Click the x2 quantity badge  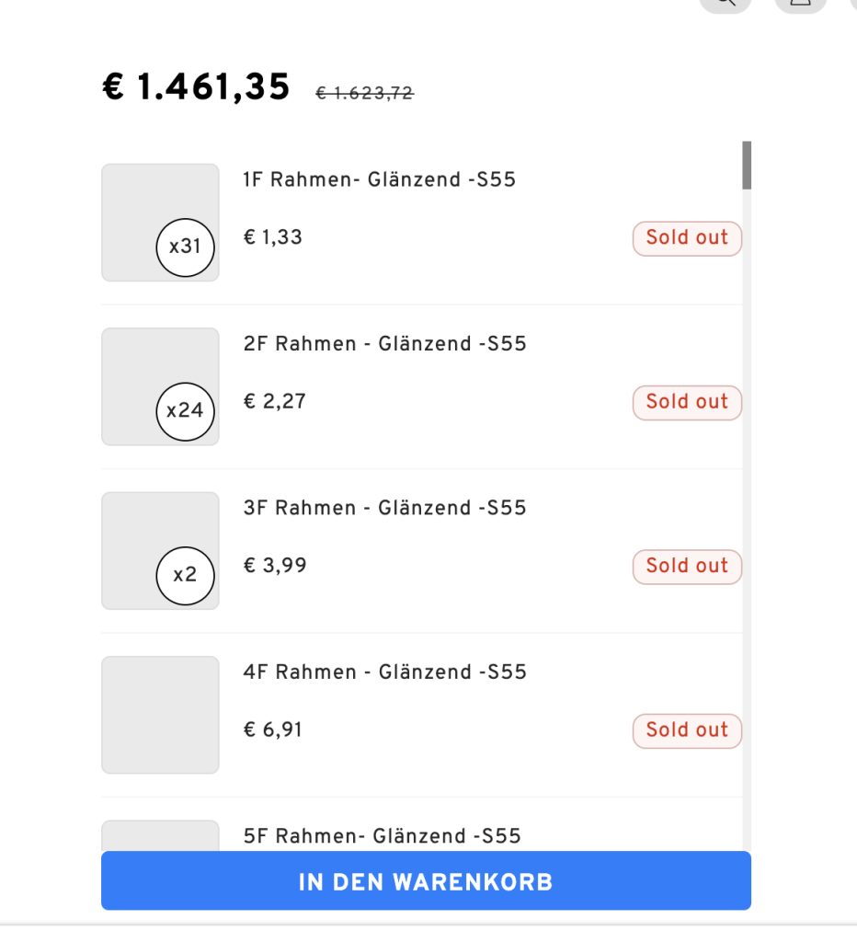tap(185, 576)
